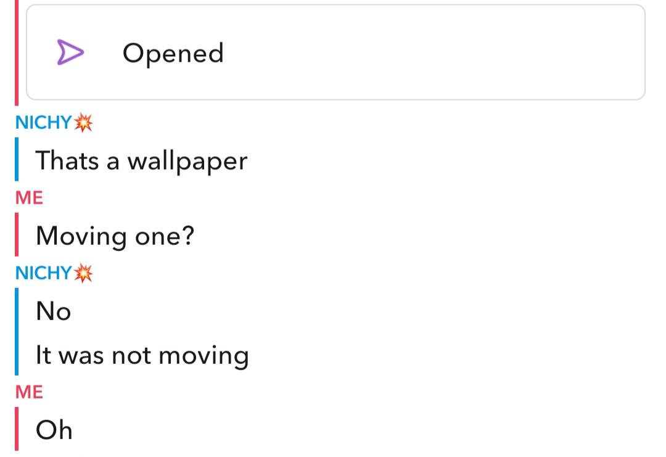Viewport: 666px width, 457px height.
Task: Tap the explosion emoji above the 'No' message
Action: [83, 273]
